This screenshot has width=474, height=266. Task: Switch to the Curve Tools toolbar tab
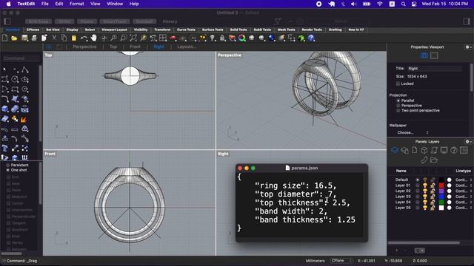click(x=186, y=30)
